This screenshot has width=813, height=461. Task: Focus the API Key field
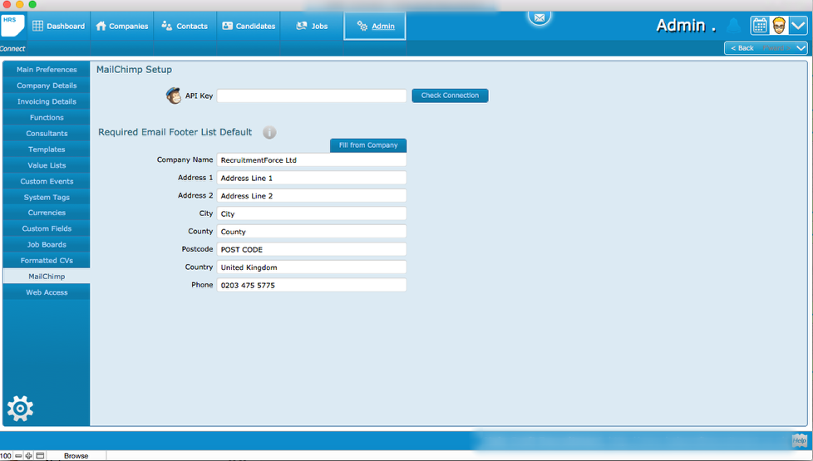pos(312,96)
